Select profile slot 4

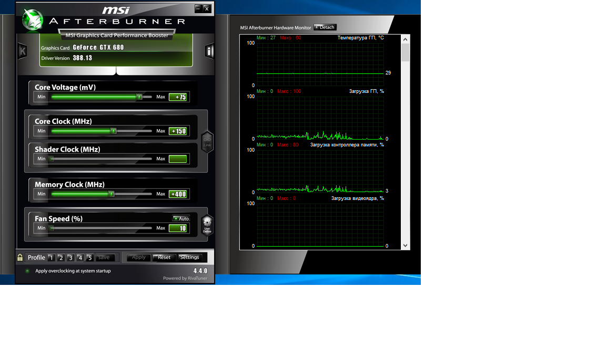[x=80, y=258]
